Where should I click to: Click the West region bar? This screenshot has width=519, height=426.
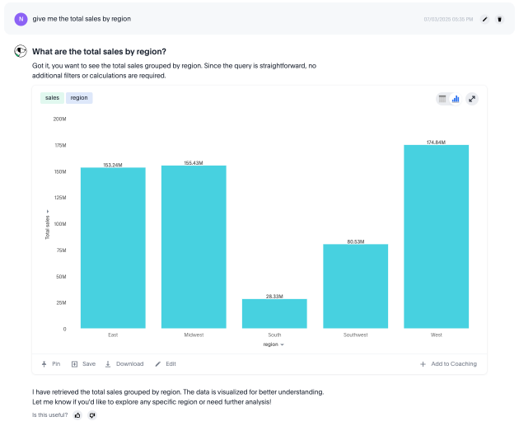[x=436, y=237]
